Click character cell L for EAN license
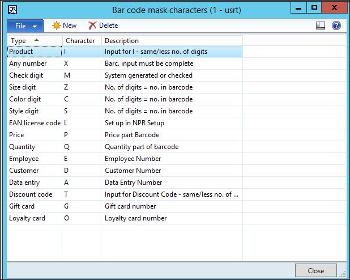The height and width of the screenshot is (280, 350). (x=82, y=123)
